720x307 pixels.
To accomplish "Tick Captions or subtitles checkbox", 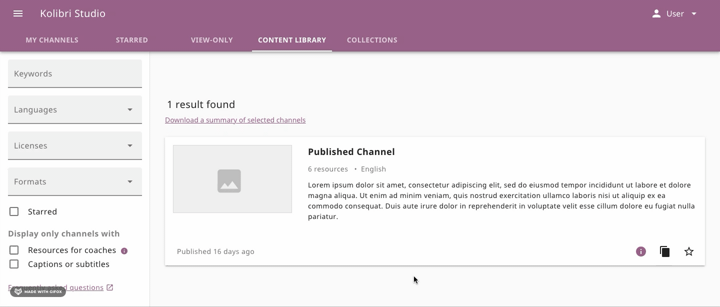I will (x=14, y=264).
